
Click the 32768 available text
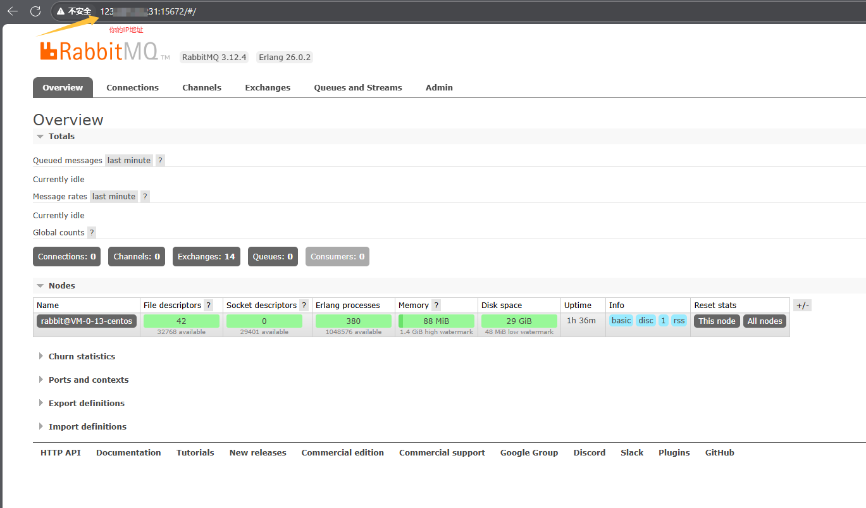click(182, 332)
